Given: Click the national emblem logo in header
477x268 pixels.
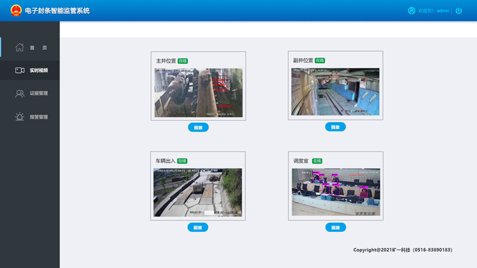Looking at the screenshot, I should tap(16, 11).
